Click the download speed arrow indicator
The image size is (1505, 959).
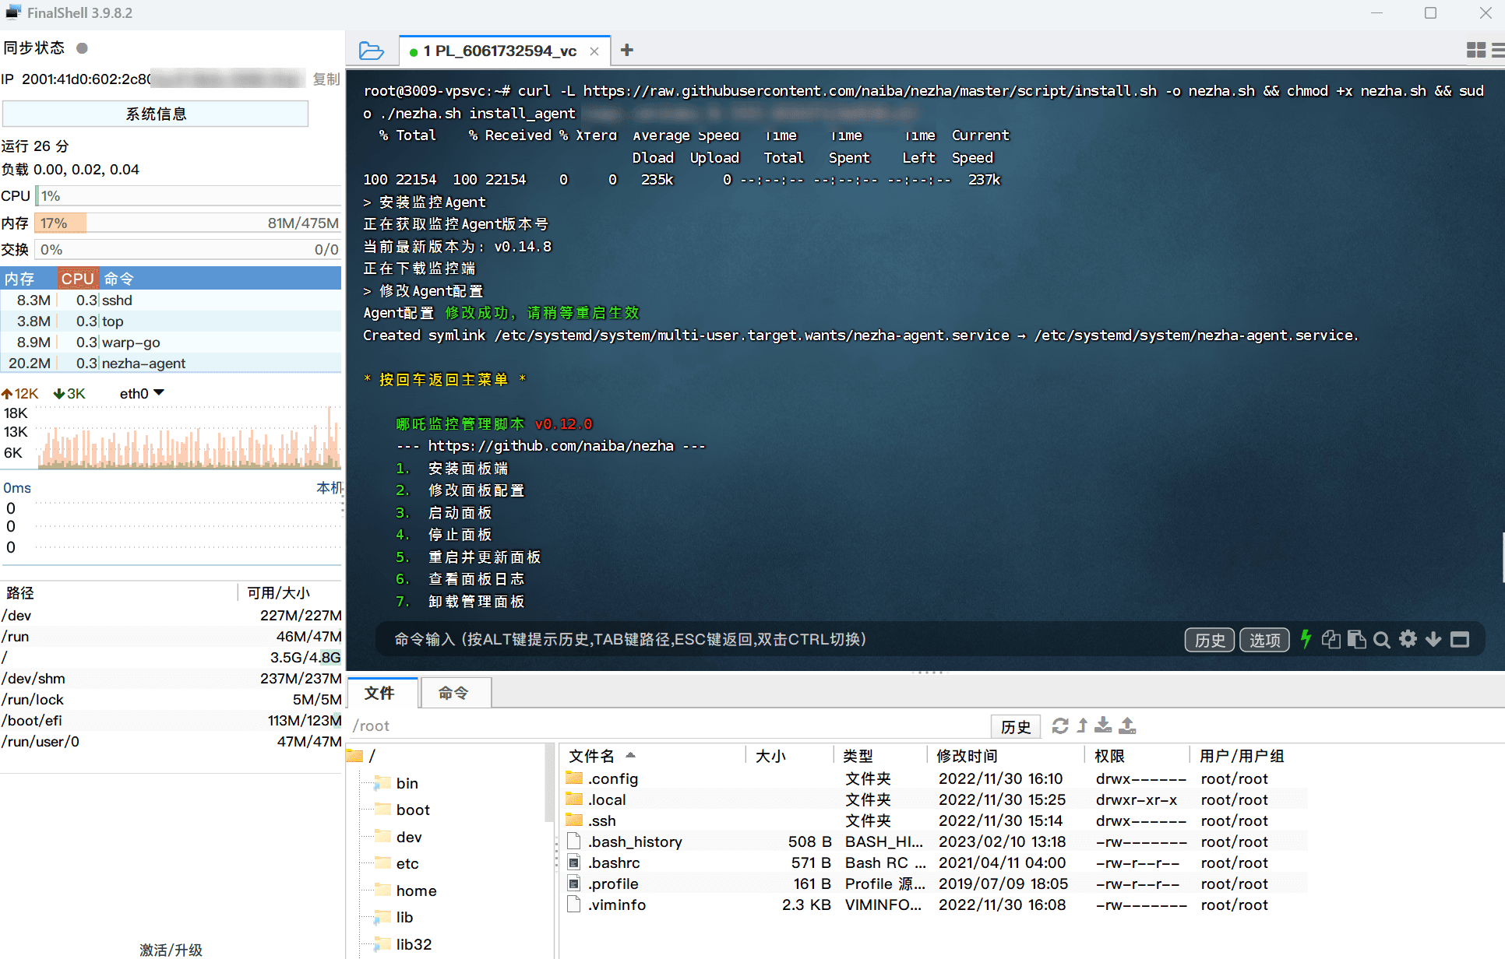click(x=58, y=394)
